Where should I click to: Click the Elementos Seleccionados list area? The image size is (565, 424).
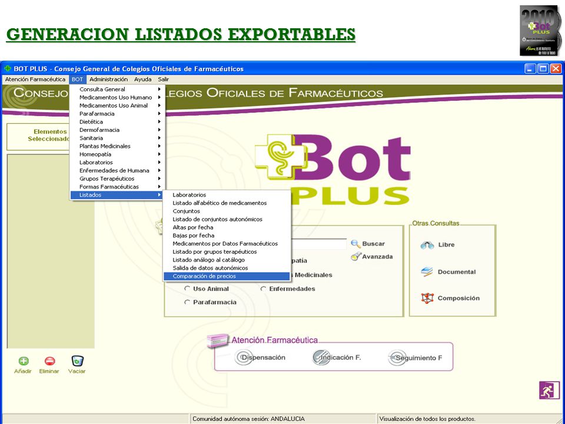point(51,251)
